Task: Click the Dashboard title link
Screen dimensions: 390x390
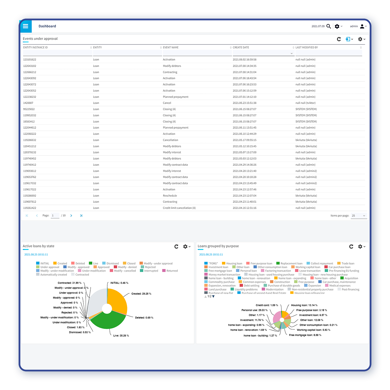Action: click(x=47, y=26)
